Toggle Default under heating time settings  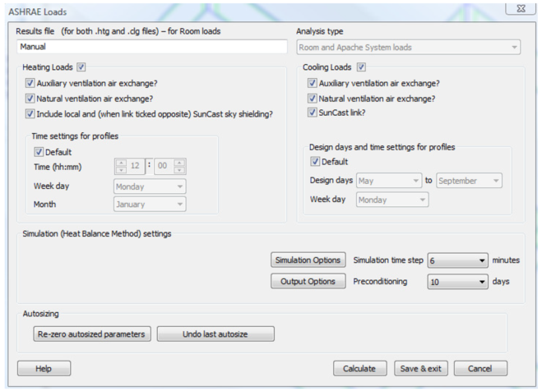point(39,152)
